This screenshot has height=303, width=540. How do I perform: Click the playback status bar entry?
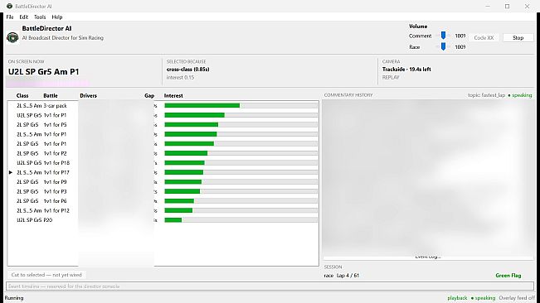coord(457,298)
